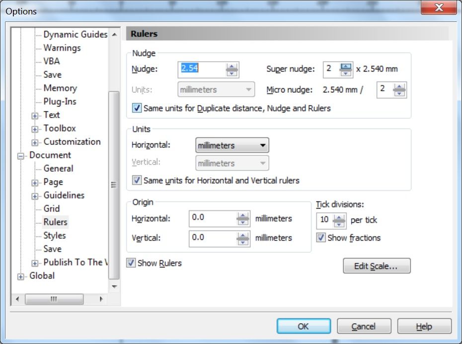This screenshot has width=462, height=344.
Task: Click the Origin Horizontal spinner arrows
Action: coord(243,218)
